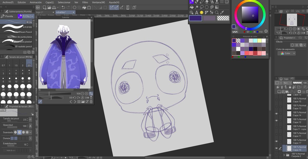Screen dimensions: 308x159
Task: Open the Edición menu
Action: point(22,2)
